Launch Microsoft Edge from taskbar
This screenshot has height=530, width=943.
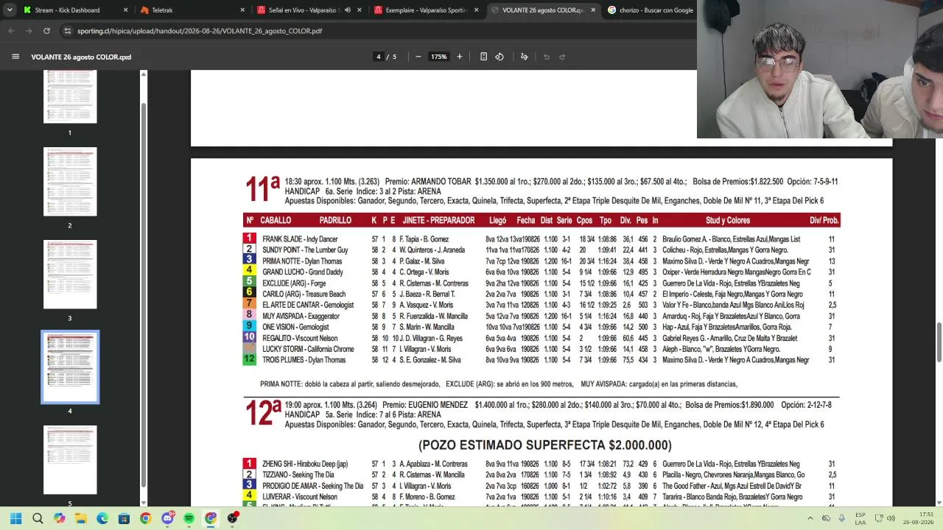point(102,518)
